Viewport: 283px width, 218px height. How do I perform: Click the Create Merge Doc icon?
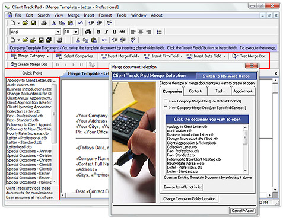point(14,64)
